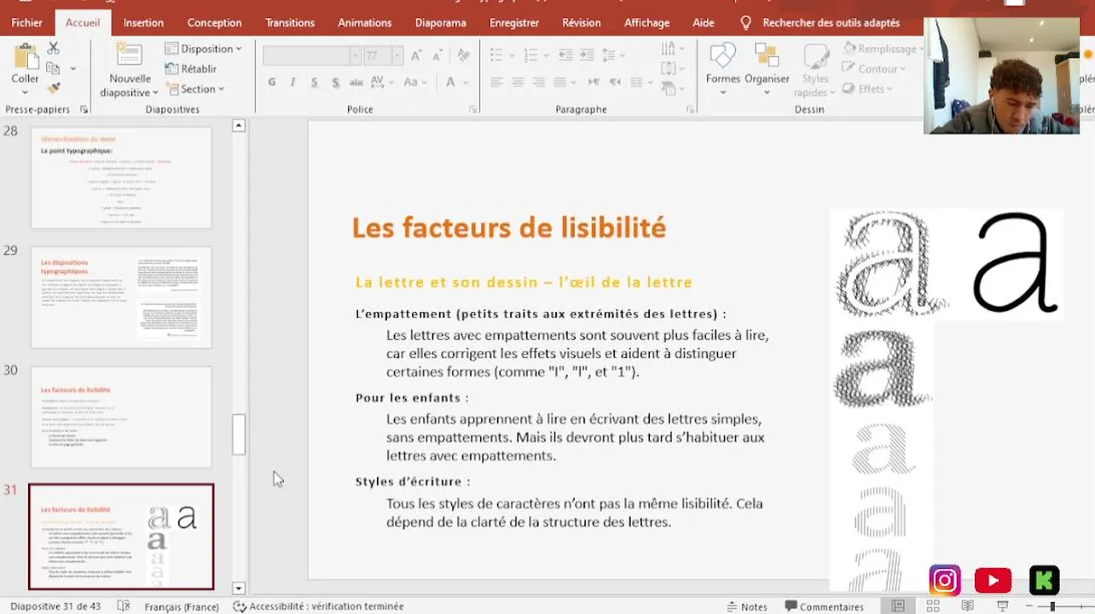Screen dimensions: 1095x614
Task: Open the Paragraphe dialog launcher
Action: (689, 110)
